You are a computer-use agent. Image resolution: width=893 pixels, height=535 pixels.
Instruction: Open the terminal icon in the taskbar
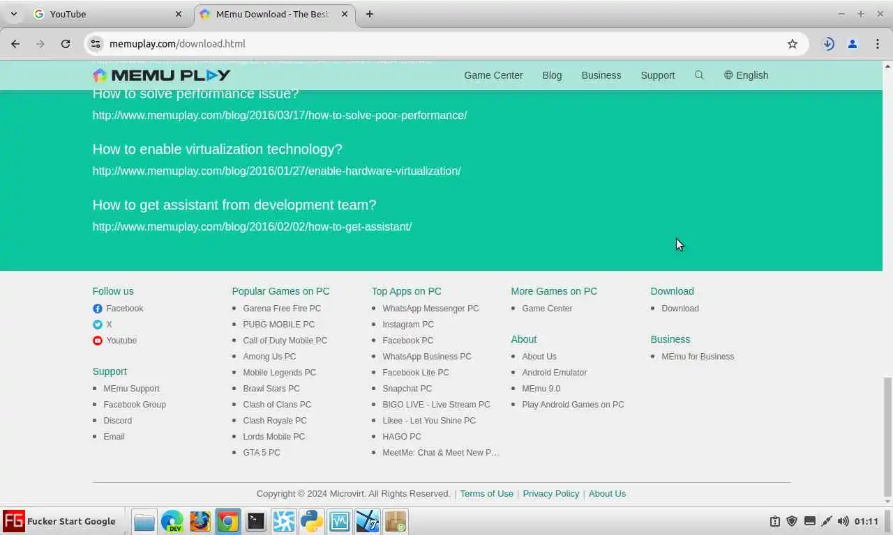tap(256, 521)
